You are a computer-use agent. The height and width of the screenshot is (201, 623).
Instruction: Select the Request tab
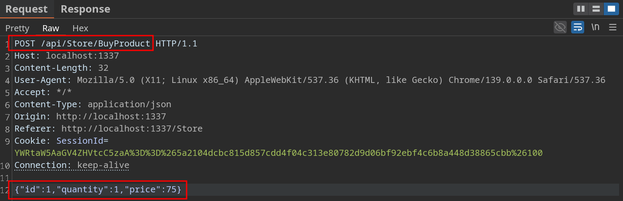(x=26, y=9)
